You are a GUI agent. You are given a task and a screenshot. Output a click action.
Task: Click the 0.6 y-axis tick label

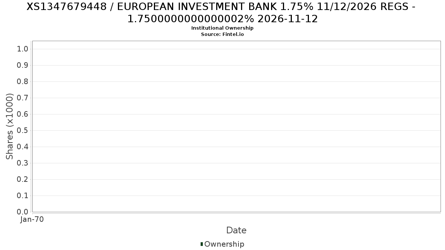coord(23,114)
